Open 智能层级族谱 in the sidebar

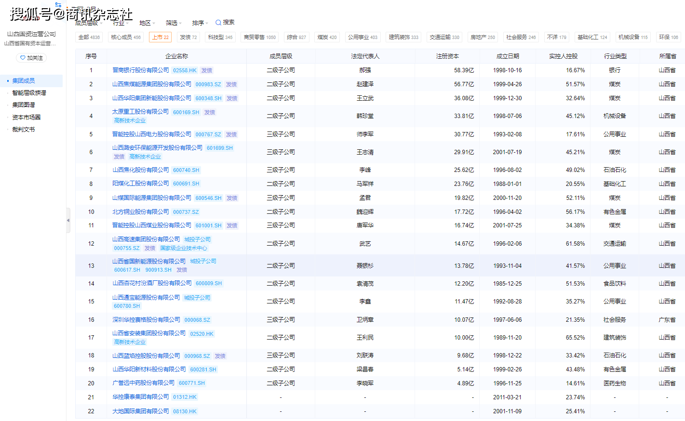(x=29, y=92)
